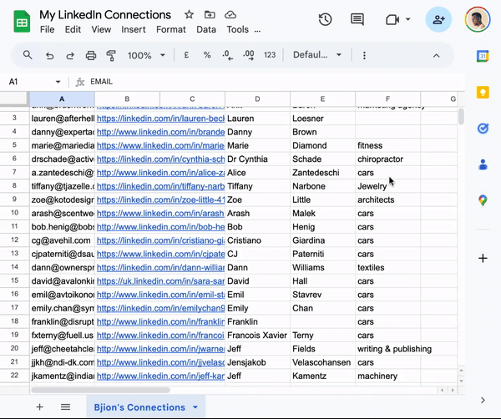Select cell containing Zantedeschi

tap(322, 173)
